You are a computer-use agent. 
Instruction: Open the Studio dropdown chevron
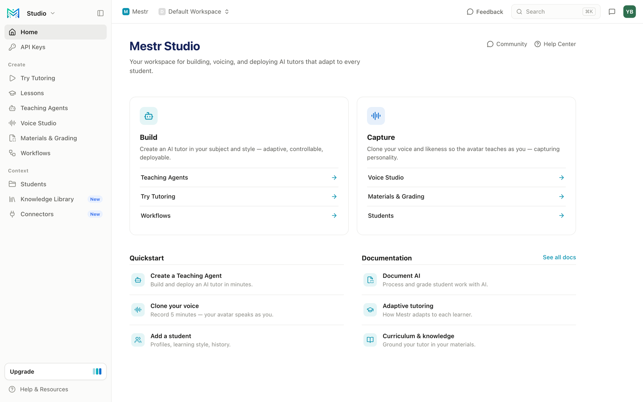click(x=53, y=13)
